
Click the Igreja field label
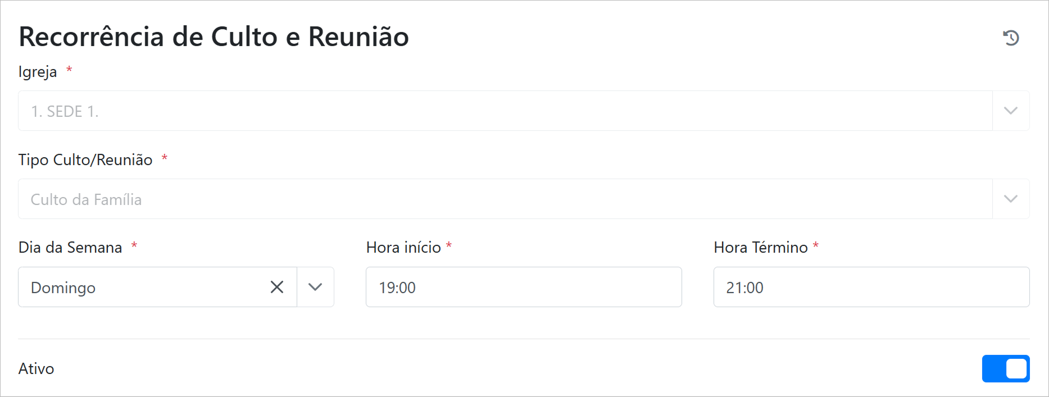(x=38, y=72)
